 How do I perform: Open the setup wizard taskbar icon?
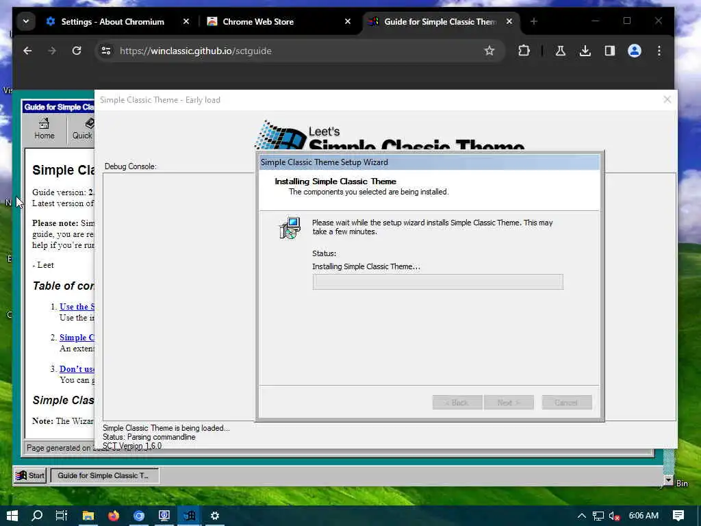tap(164, 516)
